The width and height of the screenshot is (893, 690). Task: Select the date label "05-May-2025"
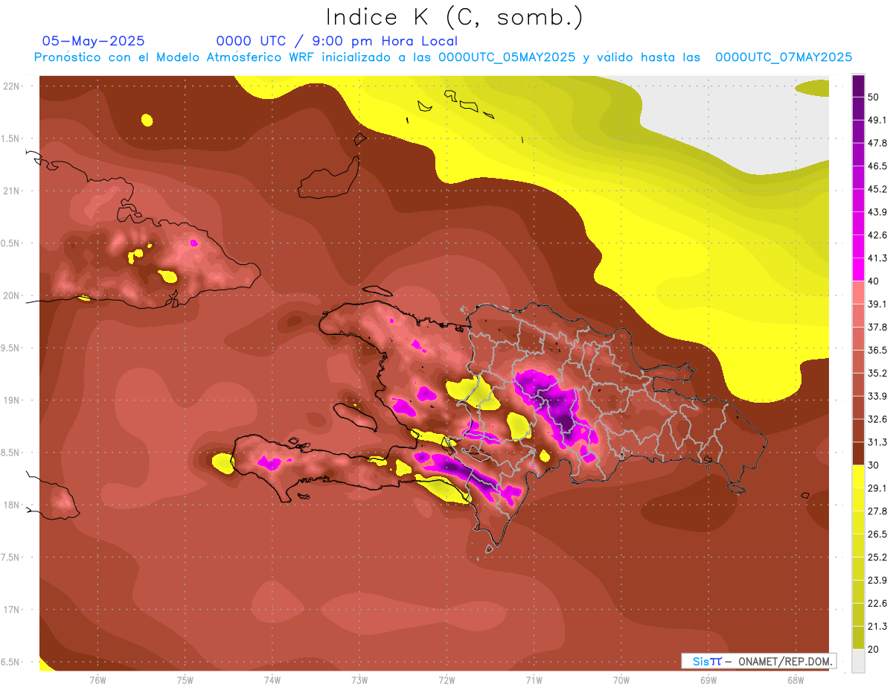[x=93, y=41]
